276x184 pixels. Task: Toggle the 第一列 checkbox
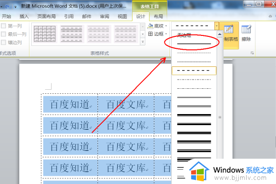(x=3, y=26)
